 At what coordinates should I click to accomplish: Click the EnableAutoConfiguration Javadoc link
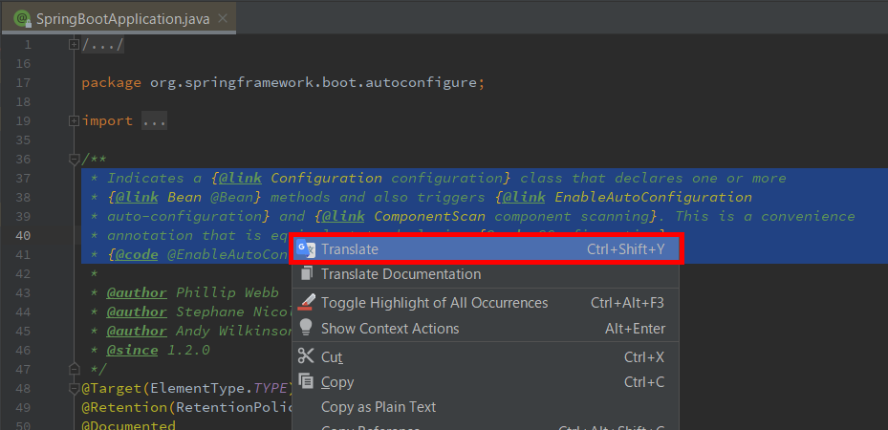(x=653, y=198)
